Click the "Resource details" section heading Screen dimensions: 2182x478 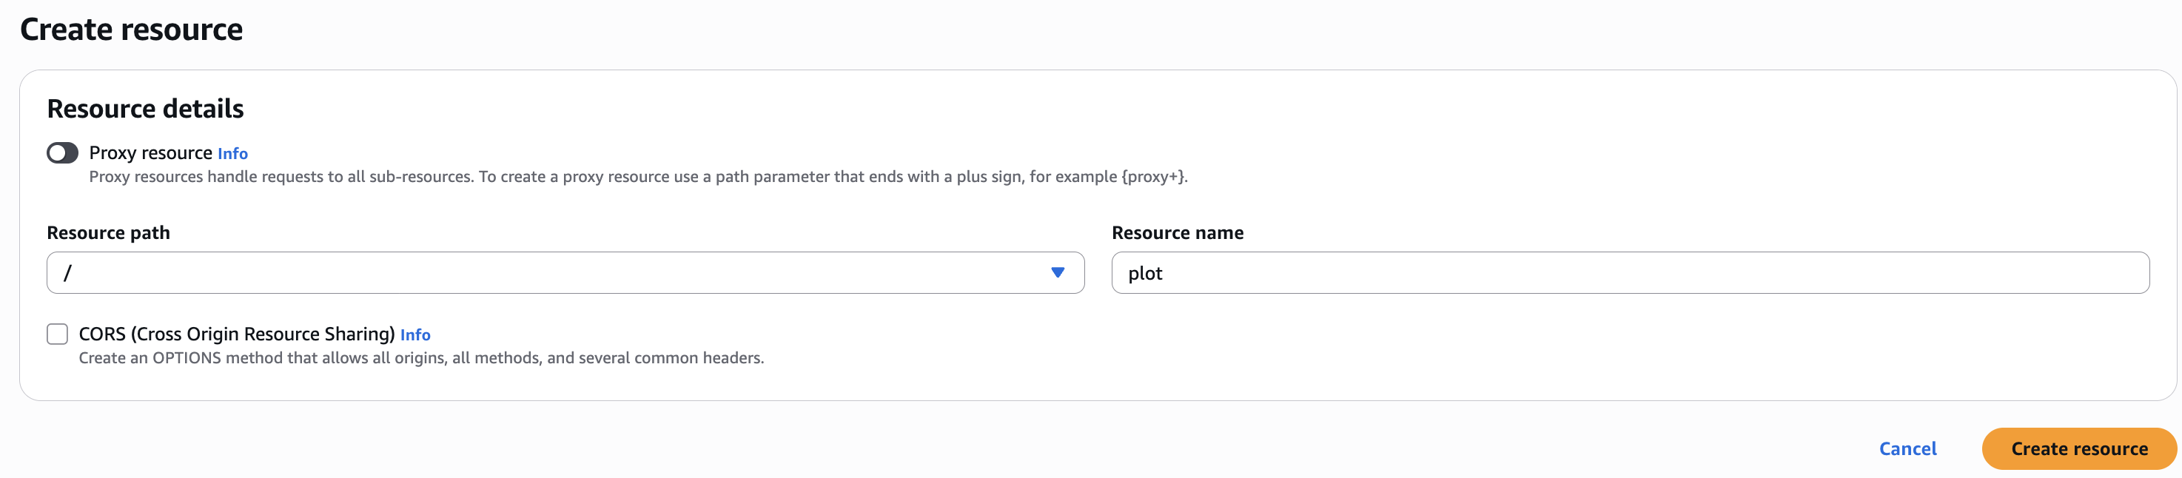pos(145,109)
